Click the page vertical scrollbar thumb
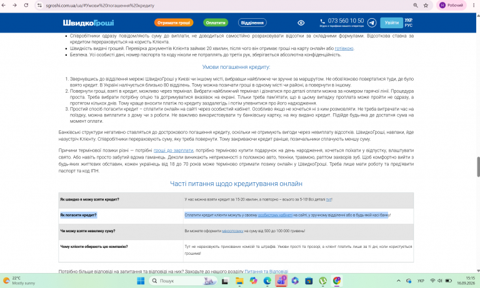This screenshot has width=480, height=288. 478,167
